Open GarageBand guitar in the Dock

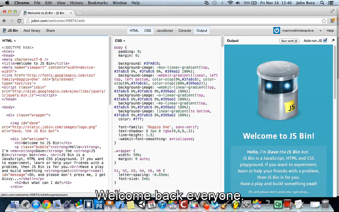[x=225, y=204]
